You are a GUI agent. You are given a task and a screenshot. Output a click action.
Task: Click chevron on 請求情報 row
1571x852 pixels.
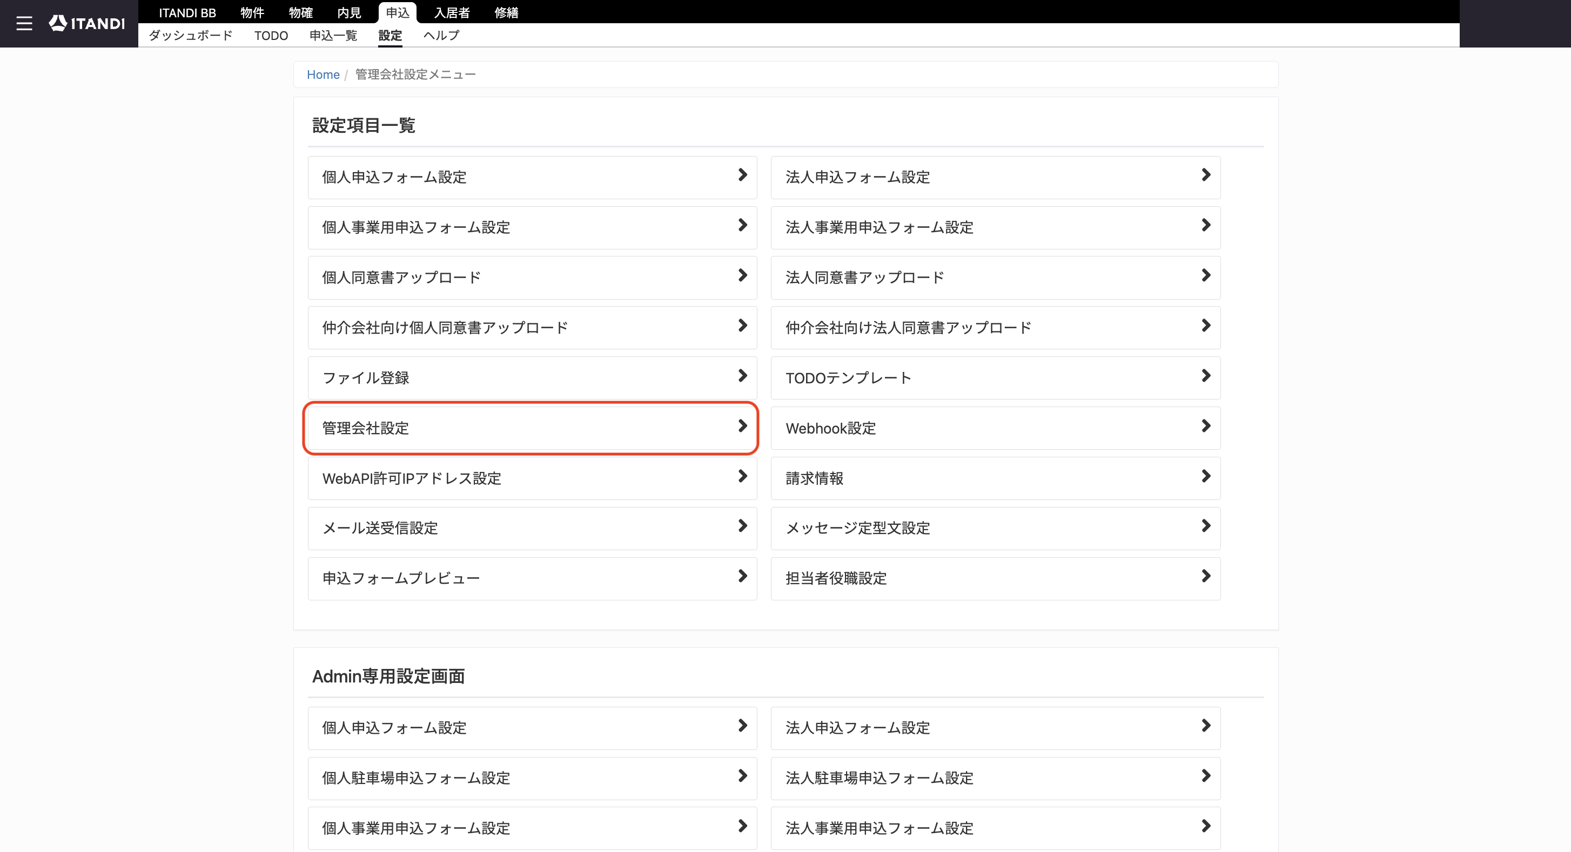click(1206, 476)
